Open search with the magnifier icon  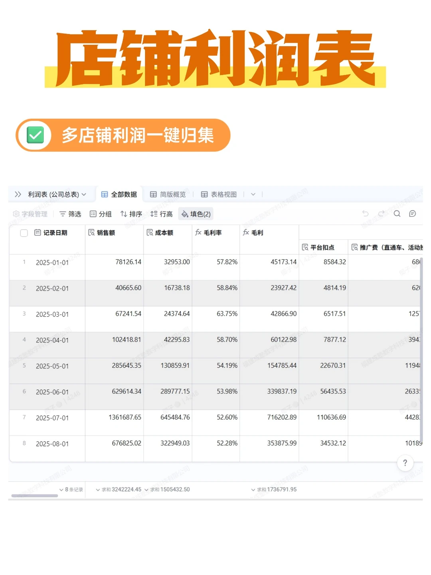(397, 214)
